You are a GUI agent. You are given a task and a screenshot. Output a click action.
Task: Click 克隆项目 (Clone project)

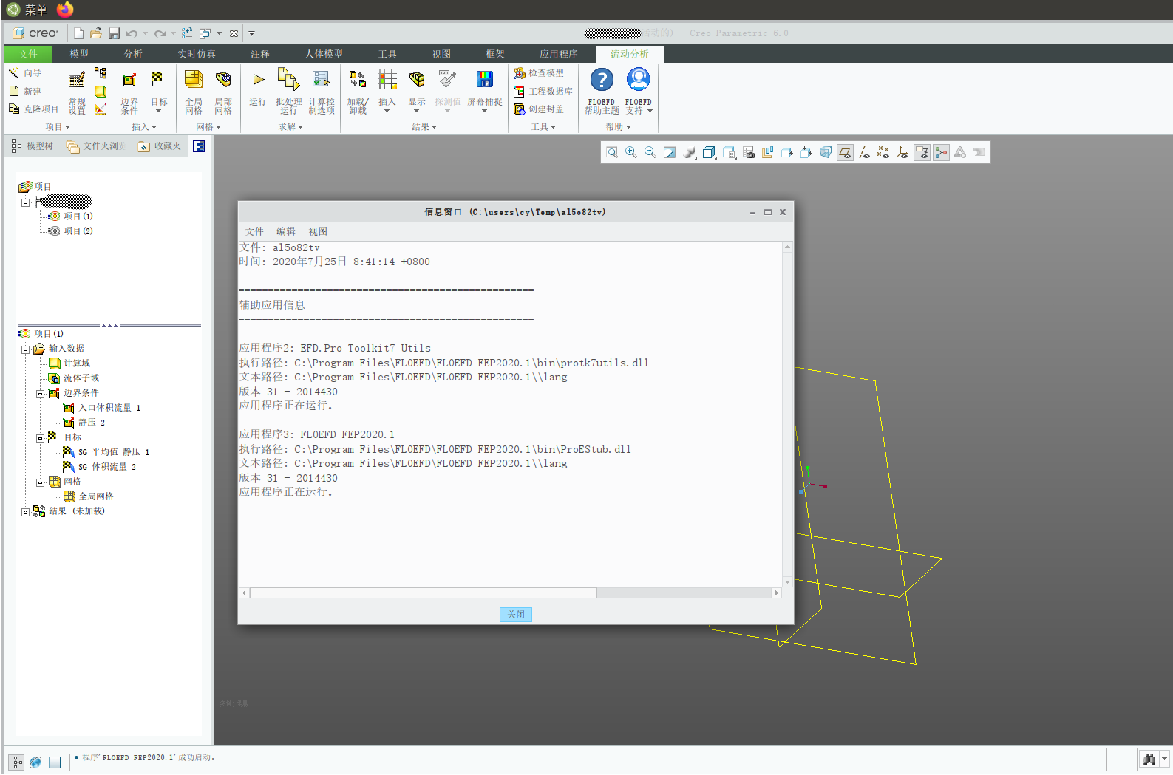[x=33, y=109]
